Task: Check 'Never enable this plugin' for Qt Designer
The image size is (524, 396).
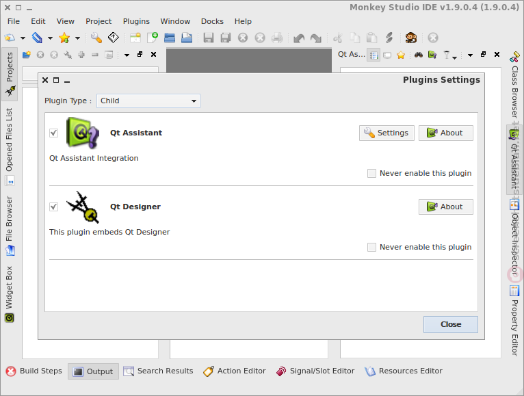Action: (x=371, y=247)
